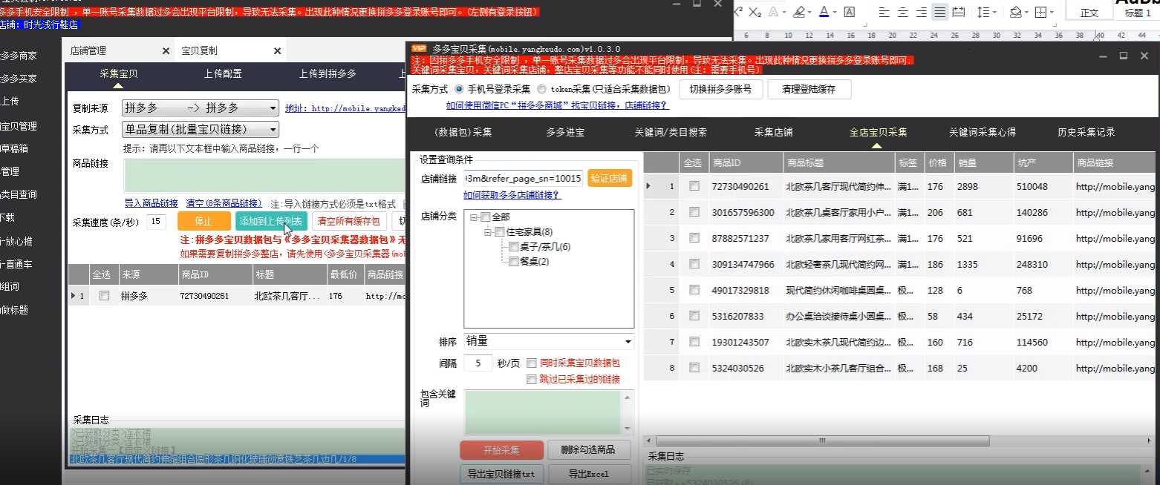
Task: Check the 餐桌(2) checkbox
Action: pos(513,262)
